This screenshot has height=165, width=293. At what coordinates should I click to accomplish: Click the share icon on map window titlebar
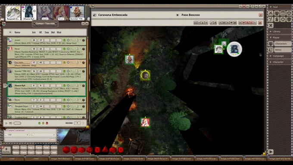(248, 6)
